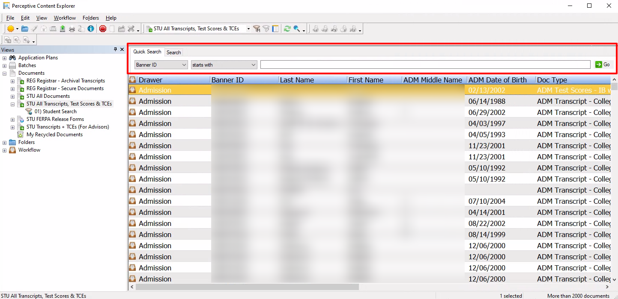Select STU FERPA Release Forms view
The width and height of the screenshot is (618, 299).
(x=55, y=119)
